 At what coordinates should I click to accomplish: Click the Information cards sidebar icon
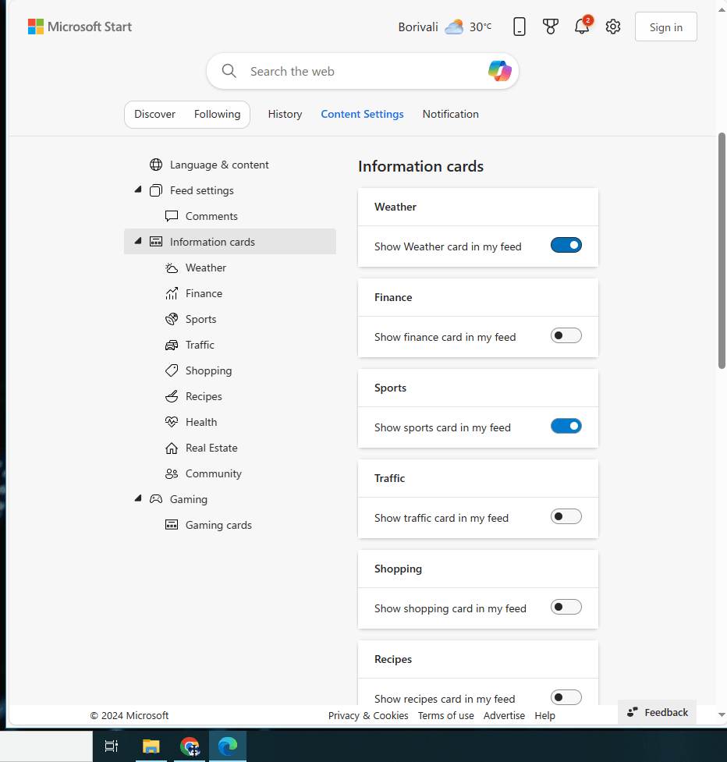click(x=156, y=242)
